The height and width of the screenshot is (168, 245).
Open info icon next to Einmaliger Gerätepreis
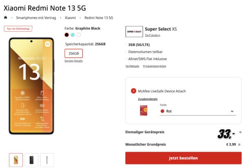click(x=241, y=132)
